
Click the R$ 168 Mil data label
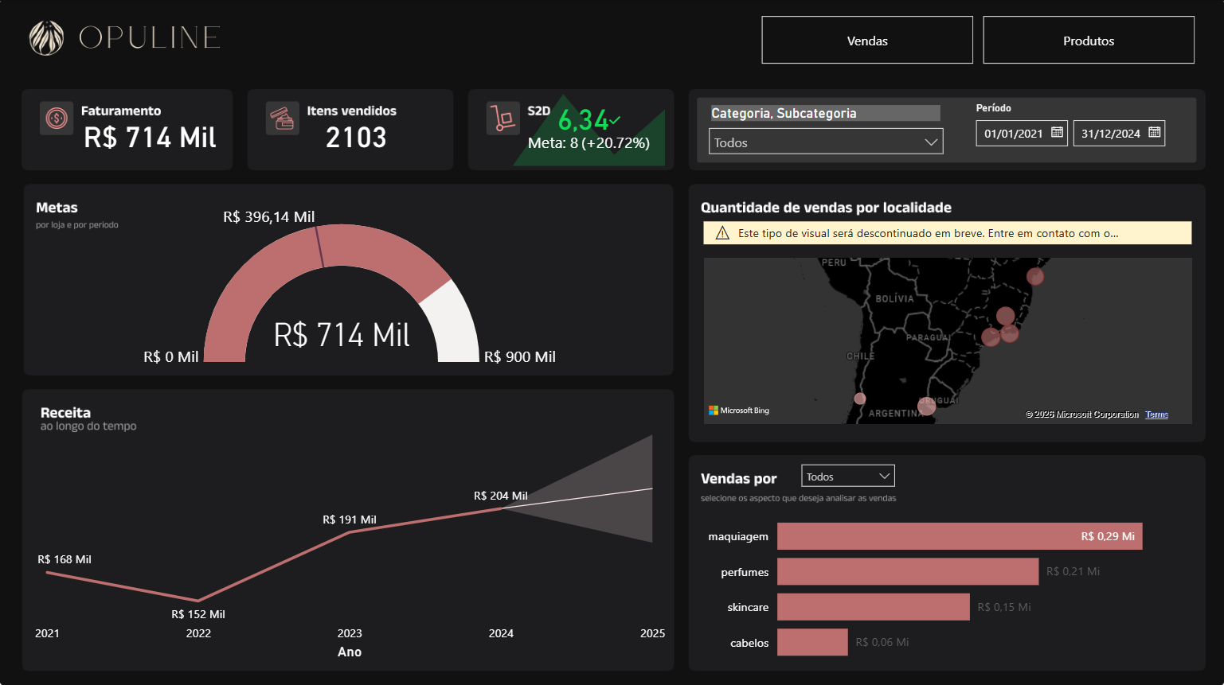tap(65, 559)
